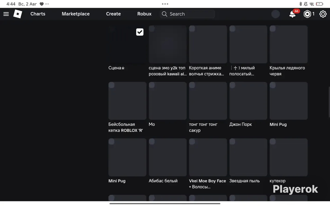Tap the Bluetooth icon in the status bar

(x=300, y=4)
